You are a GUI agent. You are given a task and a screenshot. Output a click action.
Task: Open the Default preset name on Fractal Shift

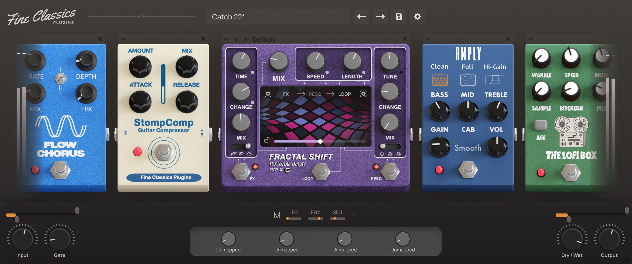(x=264, y=40)
